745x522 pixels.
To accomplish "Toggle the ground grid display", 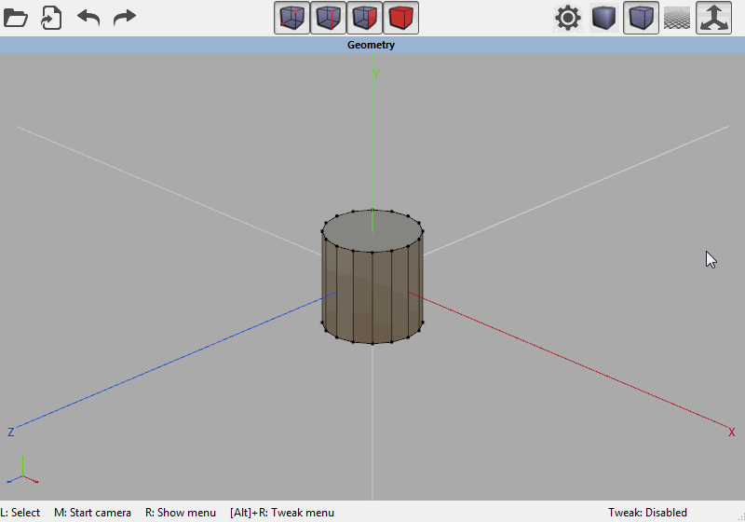I will coord(677,18).
